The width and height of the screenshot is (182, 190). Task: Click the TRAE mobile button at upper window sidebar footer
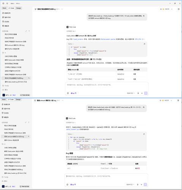coord(25,95)
